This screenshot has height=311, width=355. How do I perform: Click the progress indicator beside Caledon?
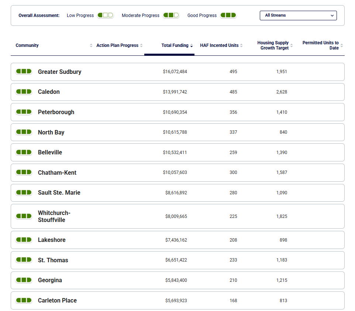24,92
